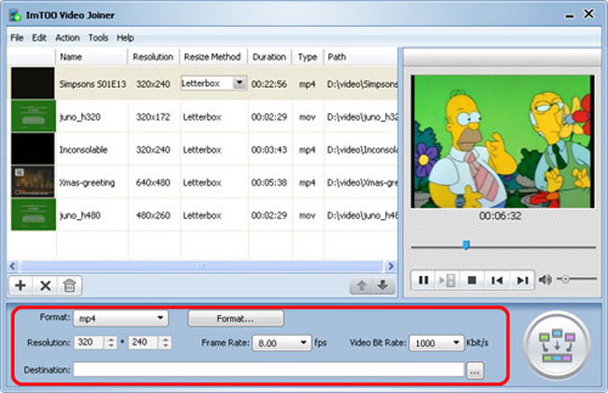This screenshot has height=393, width=608.
Task: Select Inconsolable thumbnail
Action: 33,149
